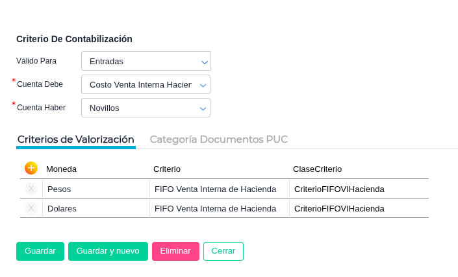Click the ClaseCriterio cell in the Pesos row

(358, 189)
